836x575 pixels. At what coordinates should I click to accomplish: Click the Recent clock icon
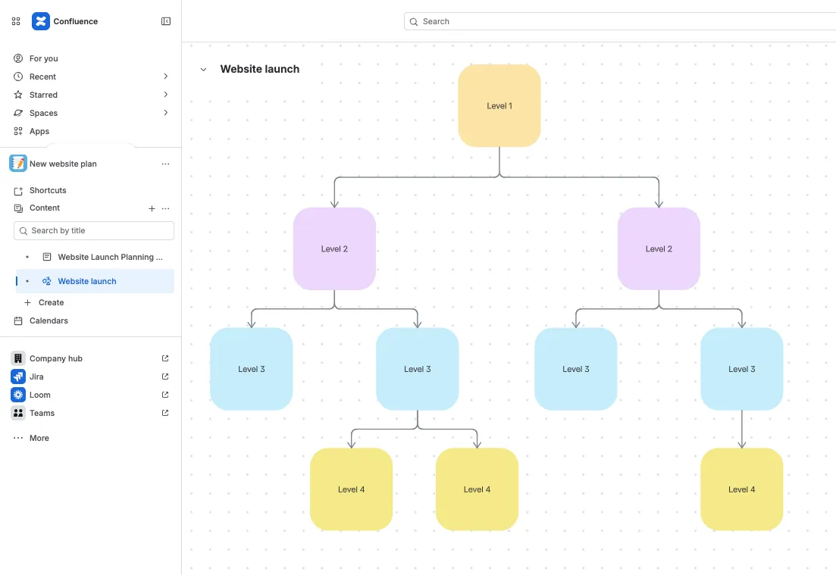coord(18,77)
